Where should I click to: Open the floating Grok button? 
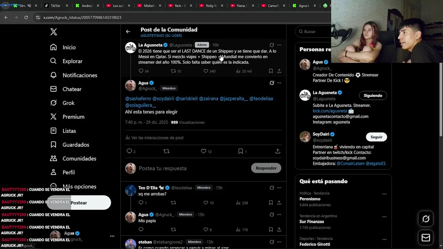coord(426,219)
